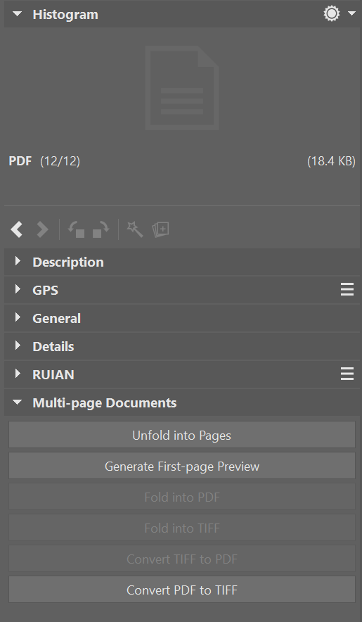This screenshot has width=362, height=622.
Task: Click Convert PDF to TIFF button
Action: 182,590
